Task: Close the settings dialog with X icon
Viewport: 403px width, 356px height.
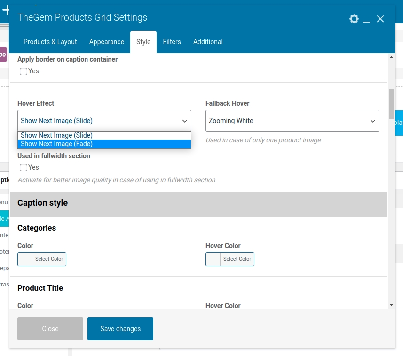Action: tap(380, 19)
